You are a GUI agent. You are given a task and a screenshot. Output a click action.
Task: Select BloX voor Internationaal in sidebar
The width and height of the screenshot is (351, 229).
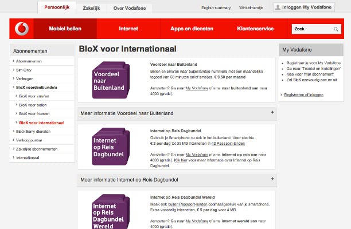42,123
